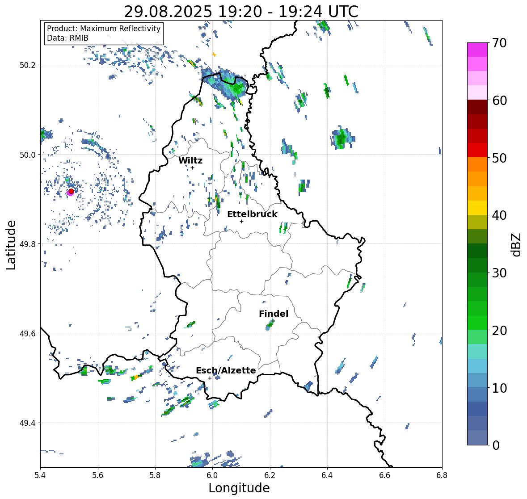Click the plus marker below the Esch/Alzette label

point(210,378)
